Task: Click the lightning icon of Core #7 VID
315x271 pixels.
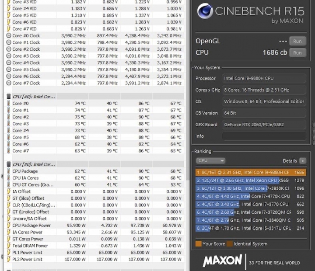Action: [9, 29]
